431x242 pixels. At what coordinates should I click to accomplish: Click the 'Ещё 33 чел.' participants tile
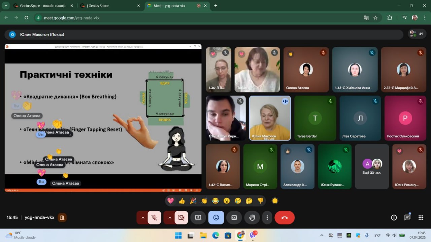click(x=372, y=167)
